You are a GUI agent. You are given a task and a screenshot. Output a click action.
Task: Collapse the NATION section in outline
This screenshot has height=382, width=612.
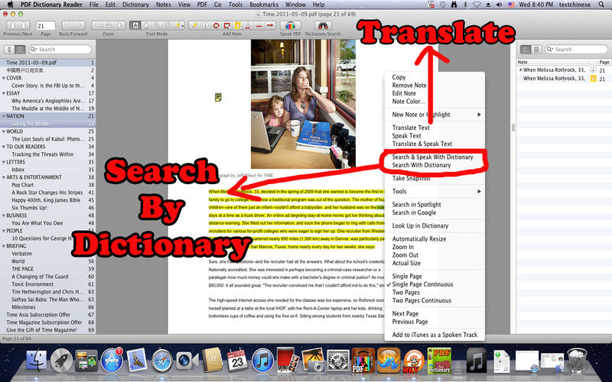pos(4,116)
